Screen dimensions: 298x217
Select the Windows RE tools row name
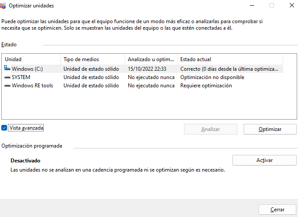tap(32, 86)
